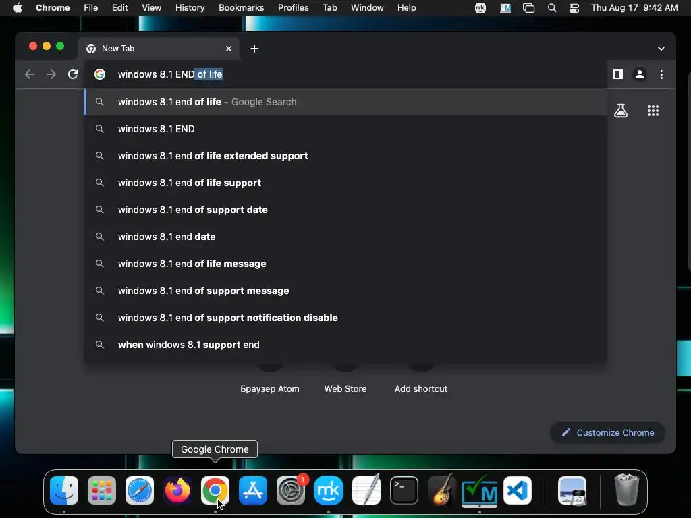Select 'windows 8.1 end of support message'
Image resolution: width=691 pixels, height=518 pixels.
[346, 291]
